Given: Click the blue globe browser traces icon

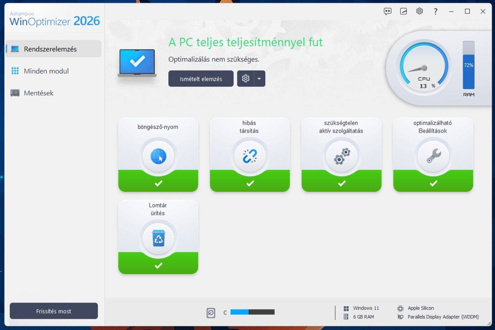Looking at the screenshot, I should click(x=158, y=156).
